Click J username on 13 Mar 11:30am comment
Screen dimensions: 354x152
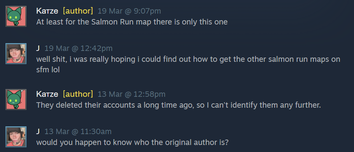(x=38, y=131)
